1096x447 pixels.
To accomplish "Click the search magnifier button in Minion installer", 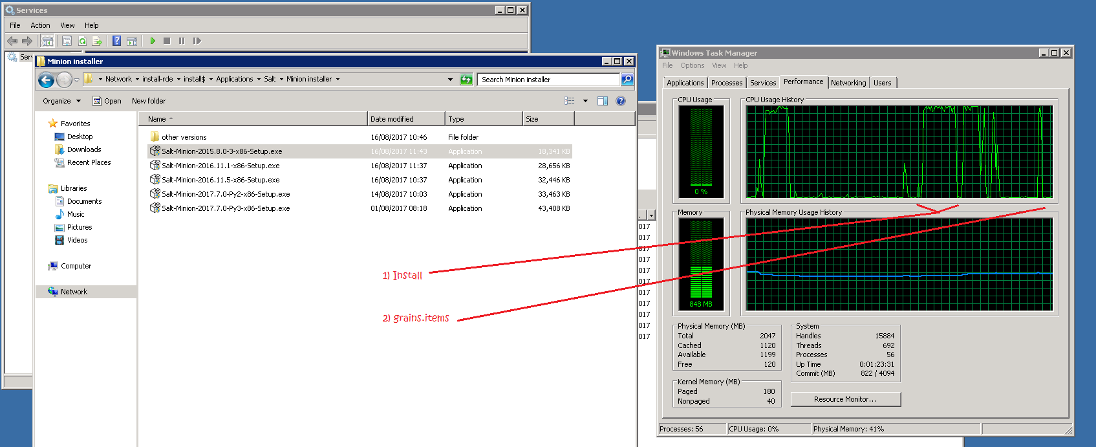I will click(627, 80).
